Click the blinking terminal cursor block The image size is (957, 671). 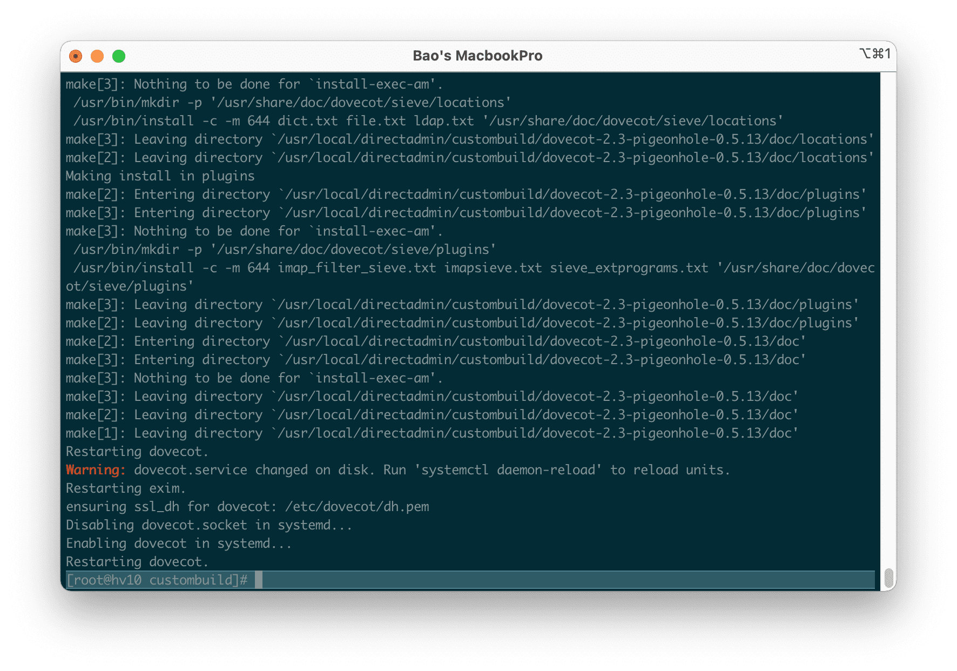[x=260, y=580]
